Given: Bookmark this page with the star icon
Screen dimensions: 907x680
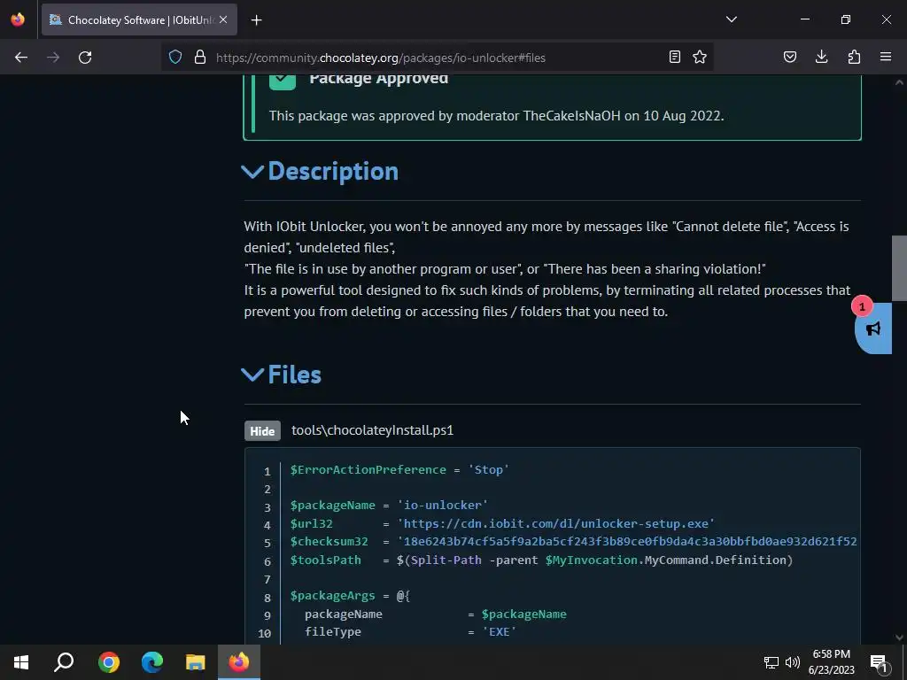Looking at the screenshot, I should coord(700,57).
